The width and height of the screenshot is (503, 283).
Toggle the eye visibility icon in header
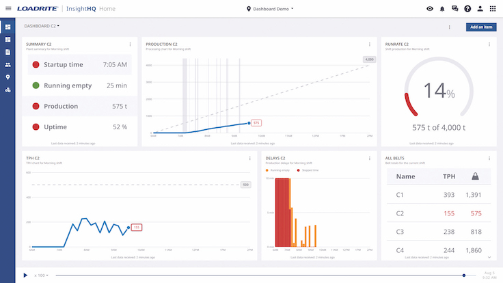430,9
